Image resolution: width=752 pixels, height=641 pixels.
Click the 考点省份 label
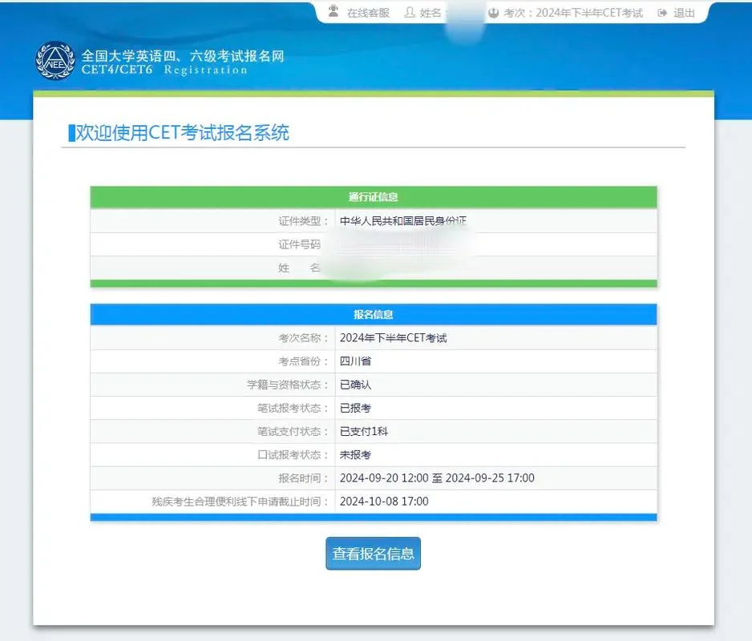(303, 361)
